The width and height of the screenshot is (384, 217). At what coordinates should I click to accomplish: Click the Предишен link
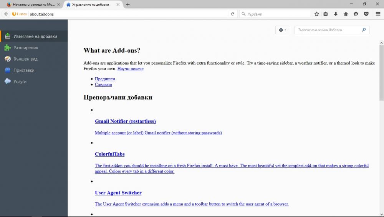coord(105,79)
